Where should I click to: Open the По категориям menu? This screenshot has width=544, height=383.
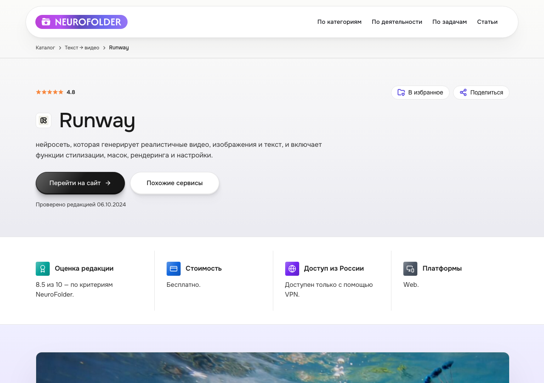[339, 22]
